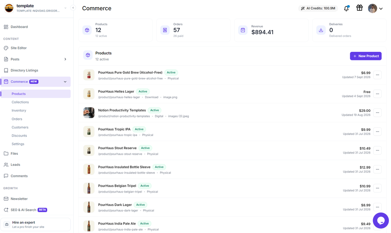Click the New Product button

365,56
